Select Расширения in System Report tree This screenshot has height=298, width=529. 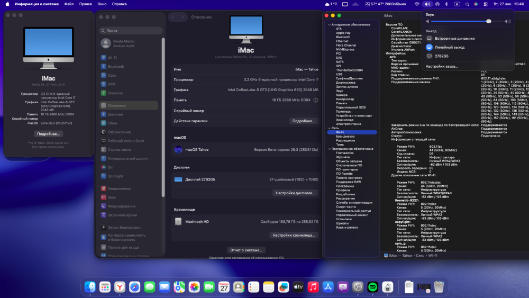click(x=345, y=198)
